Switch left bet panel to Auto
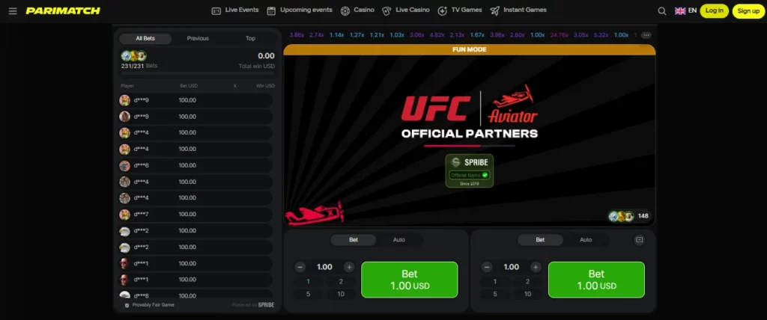The width and height of the screenshot is (767, 320). tap(399, 240)
